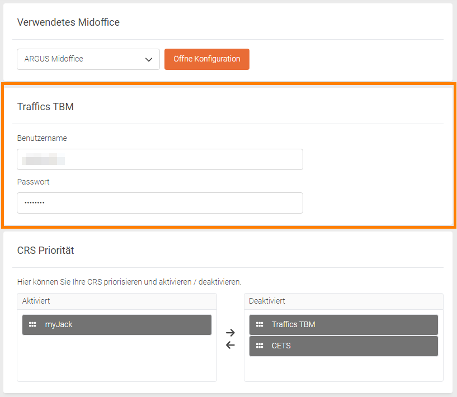Select the myJack item in Aktiviert list
This screenshot has width=457, height=397.
point(117,325)
